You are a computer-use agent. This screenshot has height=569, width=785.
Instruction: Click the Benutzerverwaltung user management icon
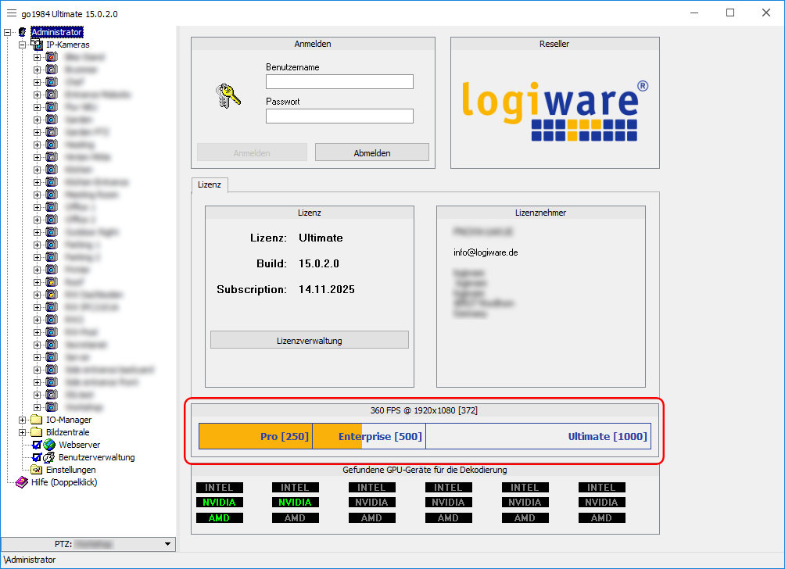pyautogui.click(x=49, y=457)
